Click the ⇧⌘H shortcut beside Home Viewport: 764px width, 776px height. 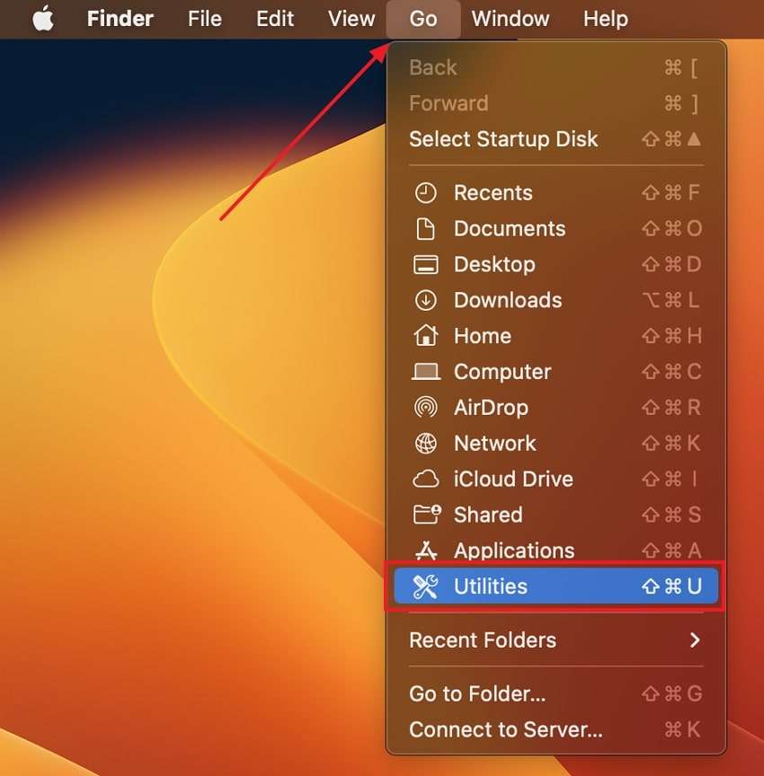671,336
